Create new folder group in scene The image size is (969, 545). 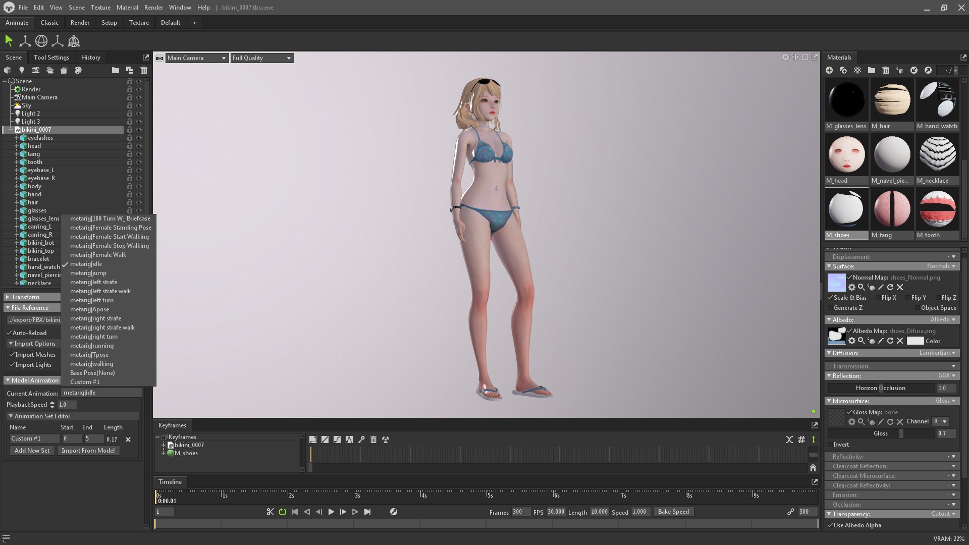(116, 70)
